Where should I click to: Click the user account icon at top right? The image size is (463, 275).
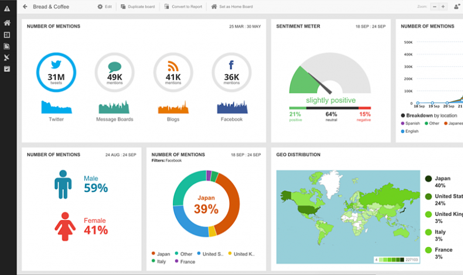click(458, 6)
